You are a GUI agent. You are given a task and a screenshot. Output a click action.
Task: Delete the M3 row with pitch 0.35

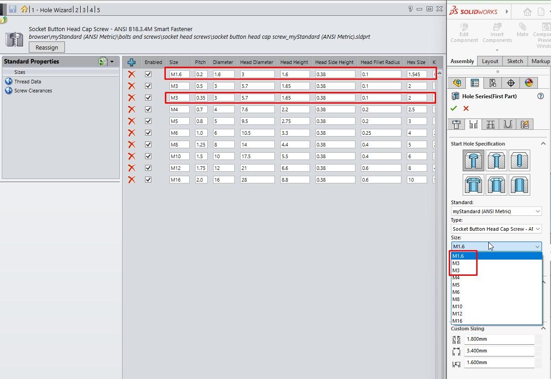pyautogui.click(x=132, y=97)
